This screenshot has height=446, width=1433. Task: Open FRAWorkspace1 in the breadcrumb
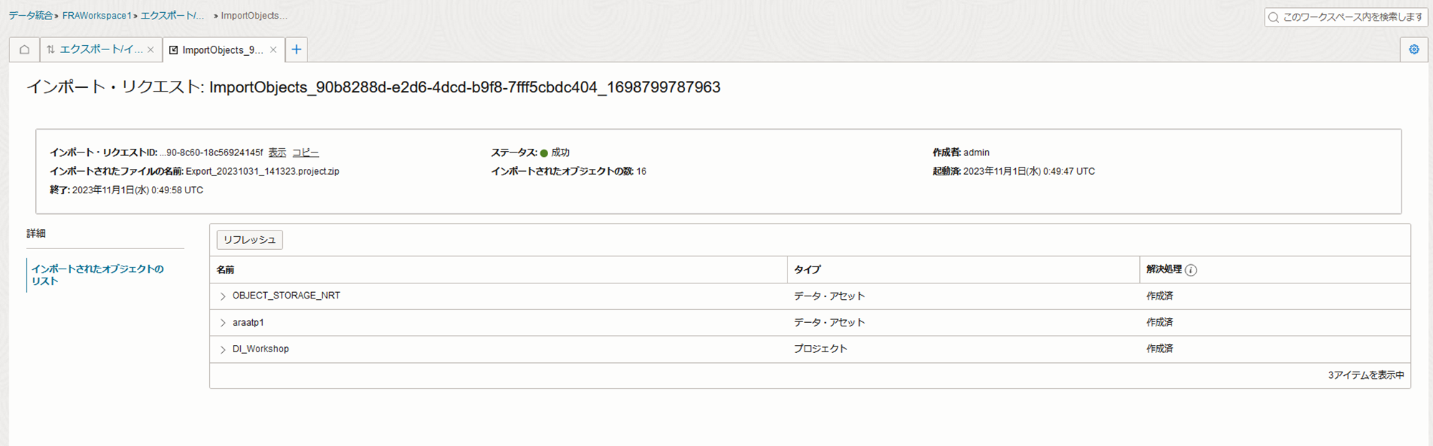[x=97, y=15]
